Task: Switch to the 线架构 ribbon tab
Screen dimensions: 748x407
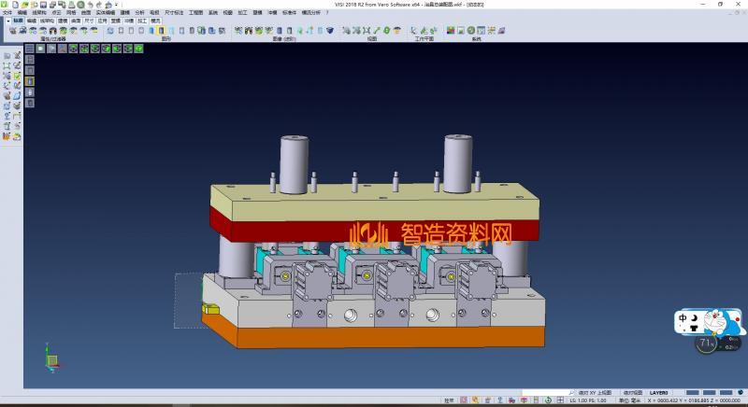Action: click(48, 20)
